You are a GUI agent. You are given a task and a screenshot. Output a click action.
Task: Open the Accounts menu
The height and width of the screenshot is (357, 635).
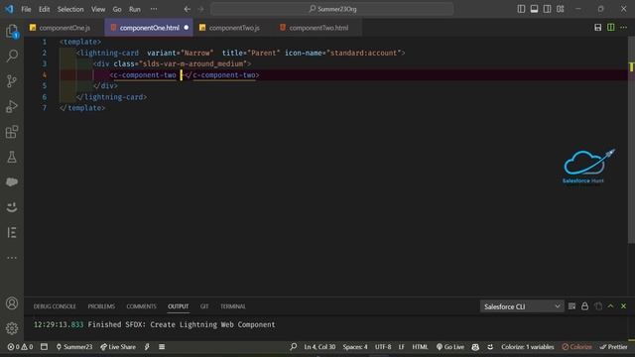pyautogui.click(x=12, y=303)
